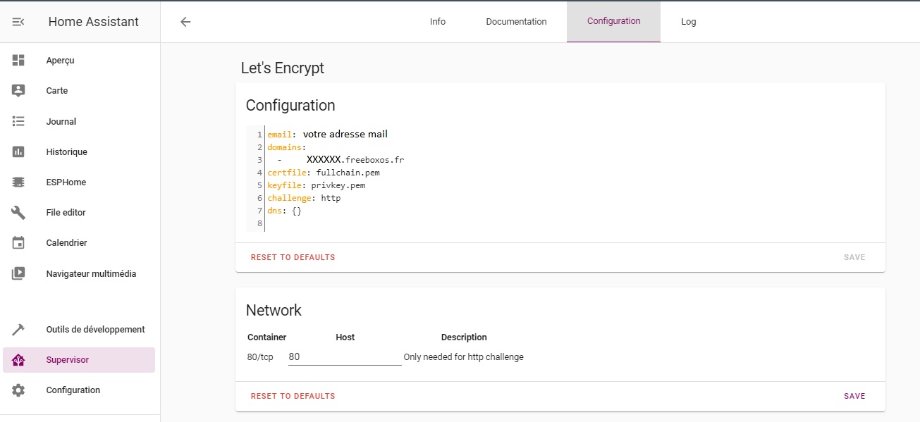Click the host port 80 input field

[344, 357]
